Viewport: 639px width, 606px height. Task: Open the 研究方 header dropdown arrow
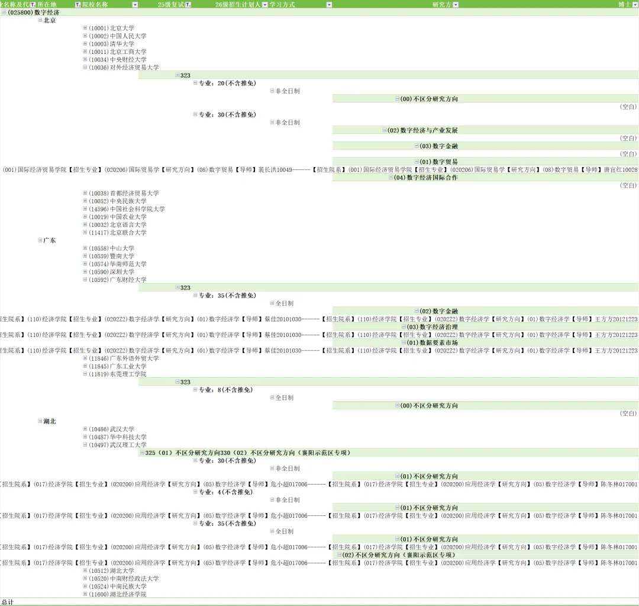[456, 5]
